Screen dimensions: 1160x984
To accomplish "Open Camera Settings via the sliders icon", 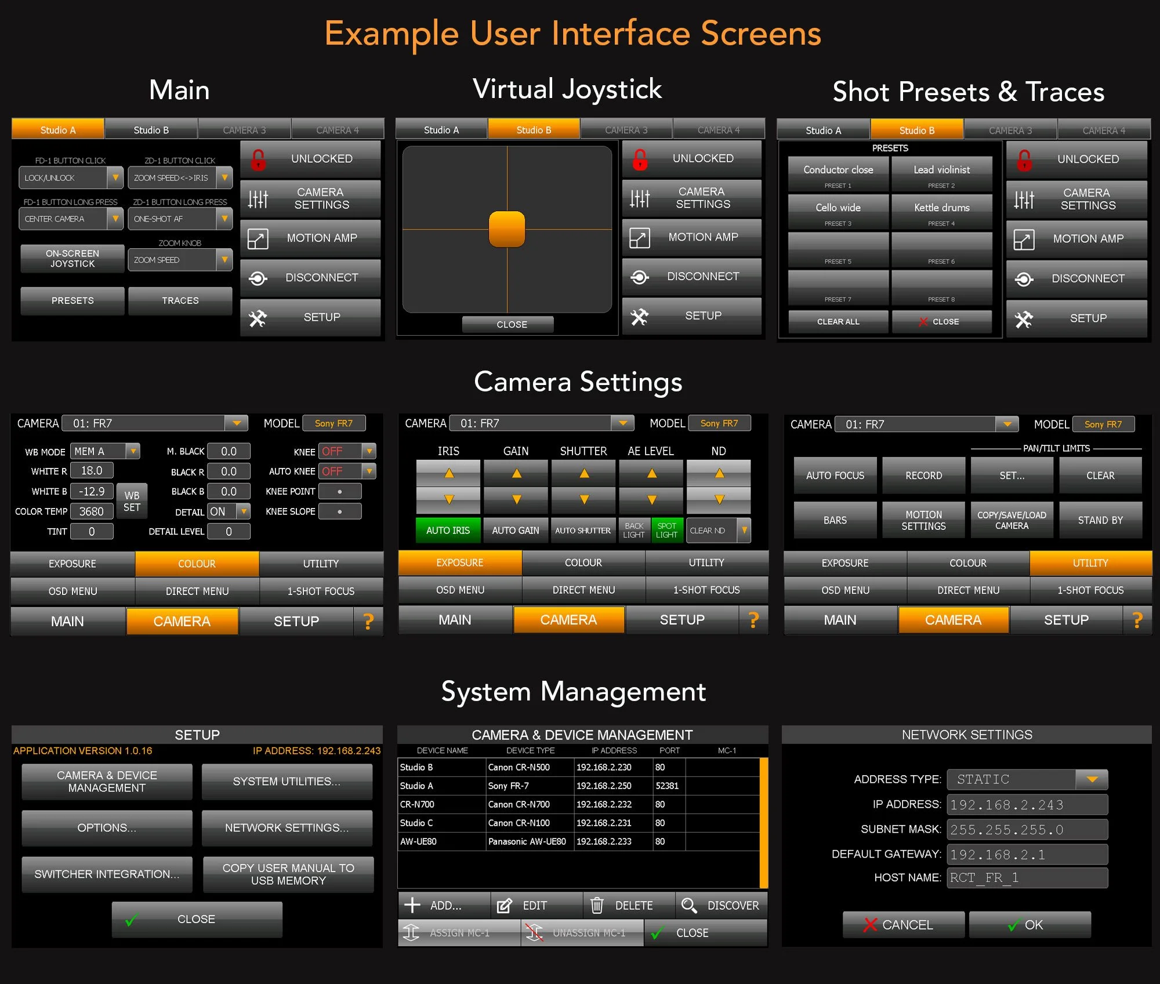I will coord(257,198).
